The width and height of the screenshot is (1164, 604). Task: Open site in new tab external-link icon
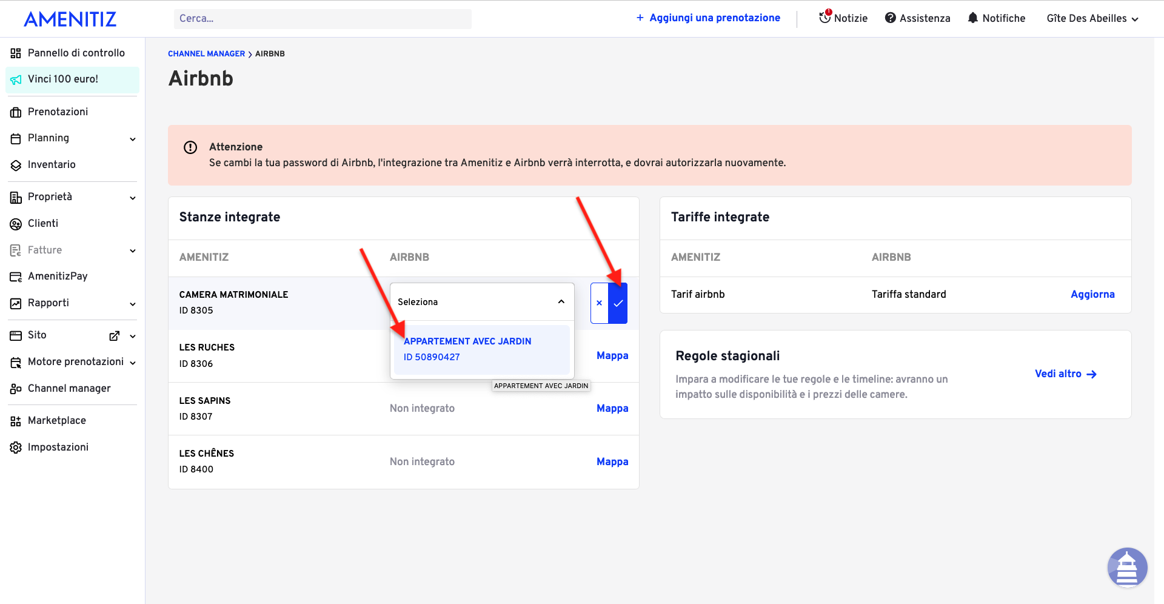(x=114, y=335)
